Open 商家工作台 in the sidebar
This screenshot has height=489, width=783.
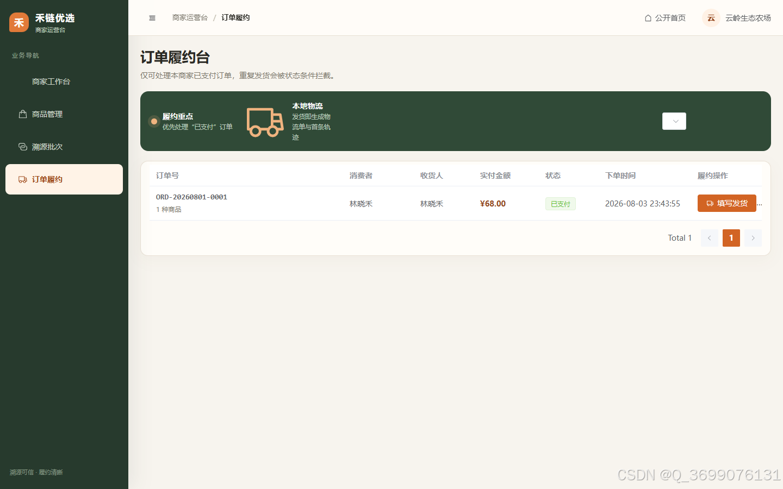coord(64,81)
